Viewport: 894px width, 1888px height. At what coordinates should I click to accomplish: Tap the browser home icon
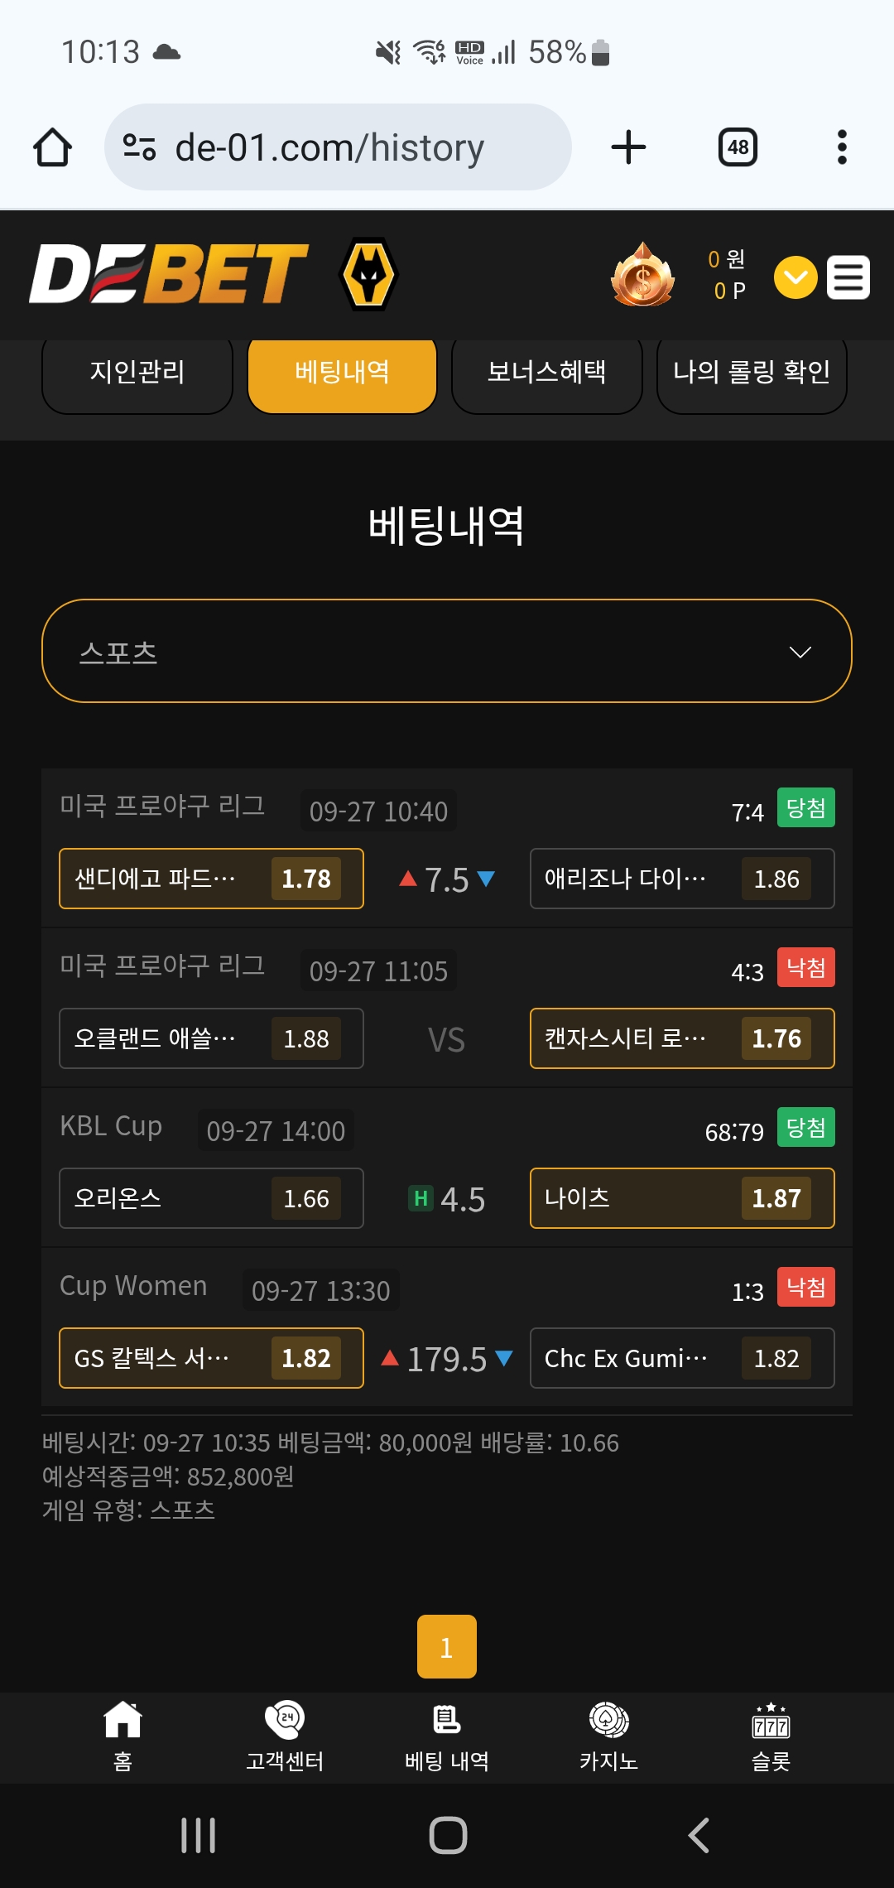pyautogui.click(x=52, y=147)
